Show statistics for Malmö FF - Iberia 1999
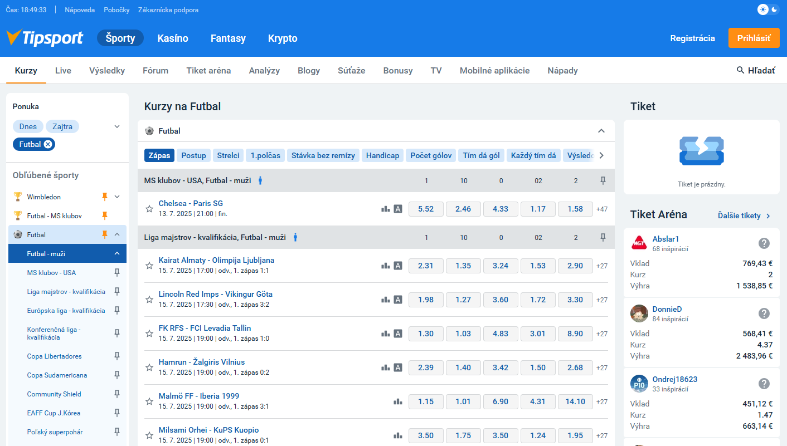 pyautogui.click(x=397, y=401)
